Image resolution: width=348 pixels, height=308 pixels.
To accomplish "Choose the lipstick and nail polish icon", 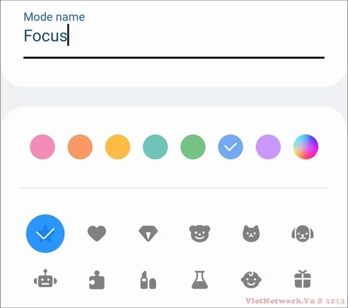I will (x=148, y=280).
